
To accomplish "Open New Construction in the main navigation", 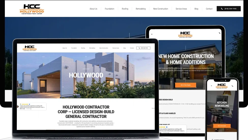I will pos(161,9).
